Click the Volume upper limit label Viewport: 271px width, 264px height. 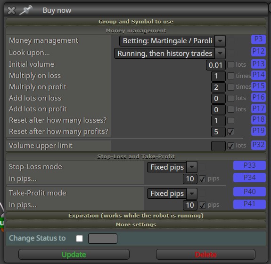tap(41, 146)
